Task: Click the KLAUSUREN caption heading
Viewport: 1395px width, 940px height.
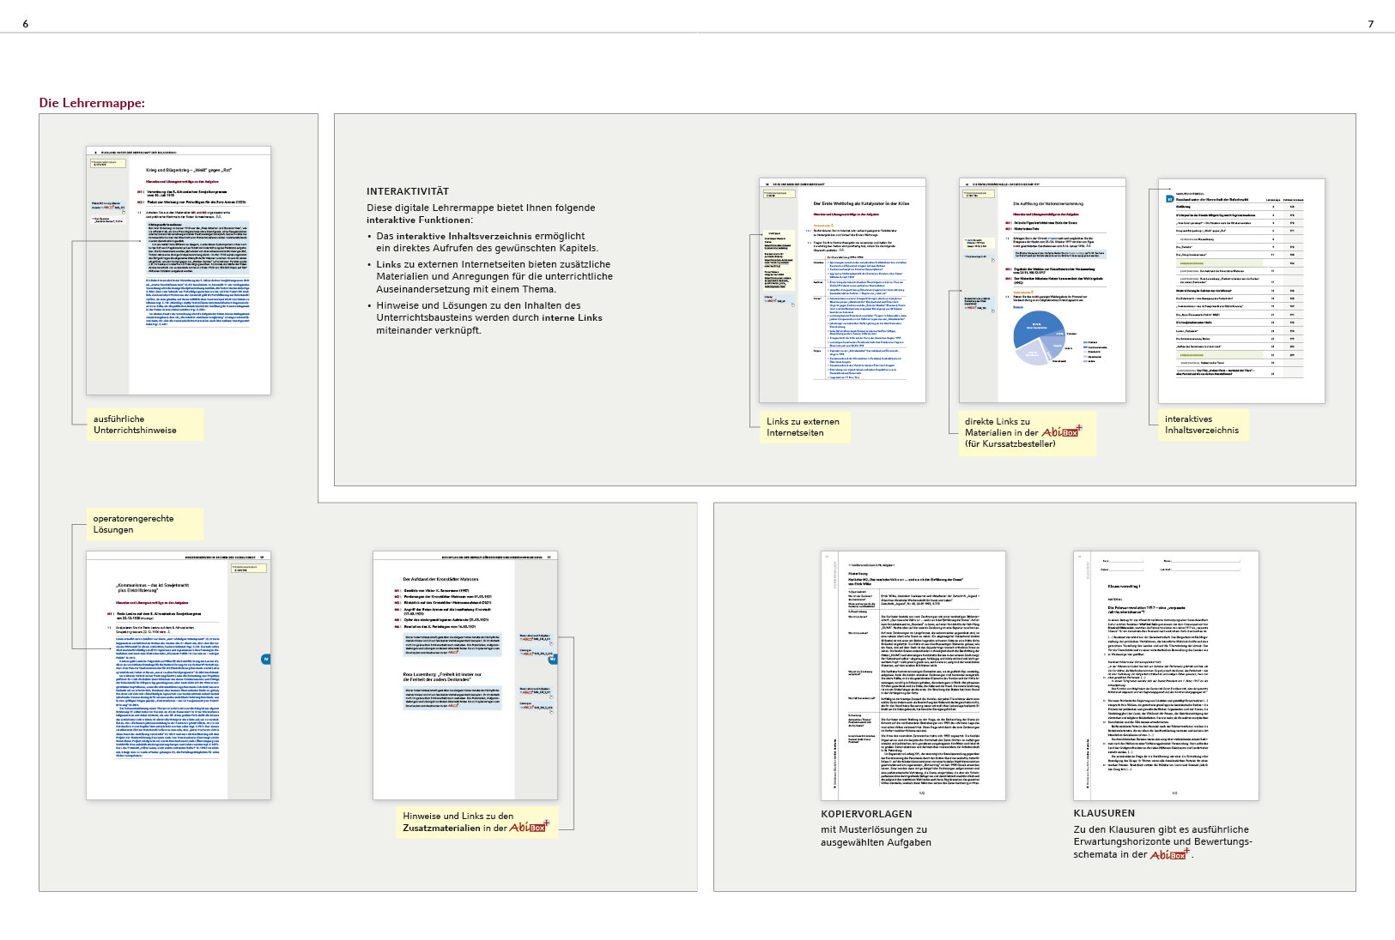Action: (1104, 813)
